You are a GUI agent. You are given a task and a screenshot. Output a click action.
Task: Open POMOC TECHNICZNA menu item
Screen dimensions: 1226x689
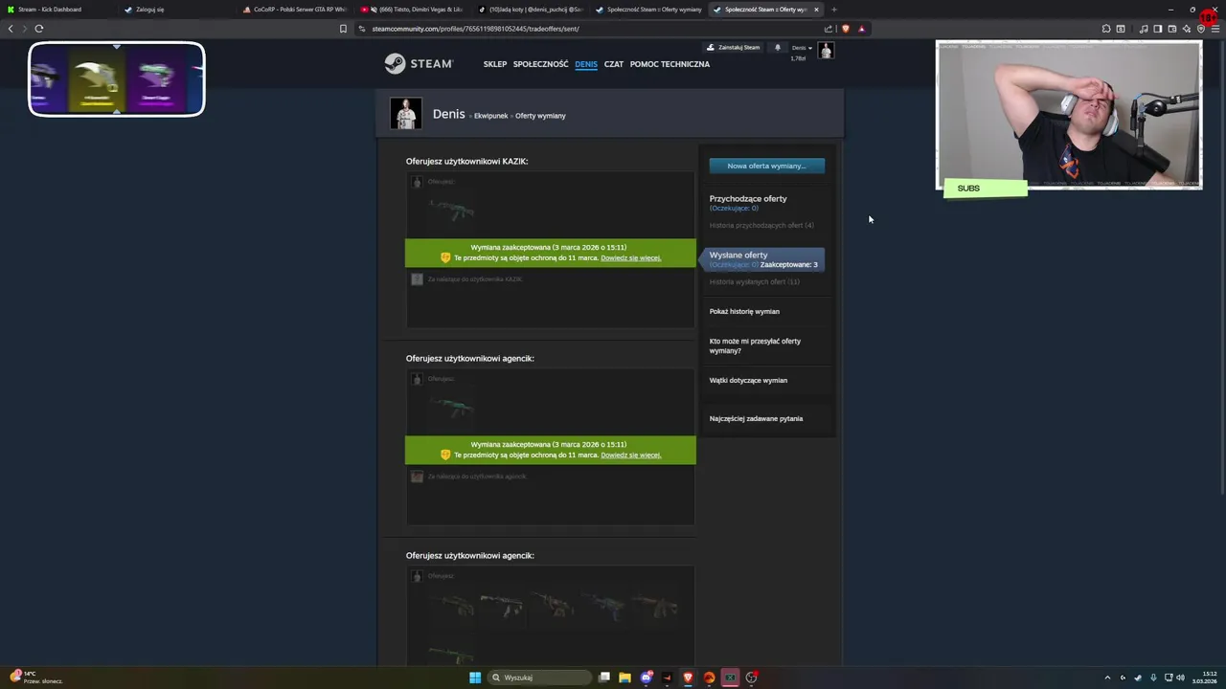670,64
